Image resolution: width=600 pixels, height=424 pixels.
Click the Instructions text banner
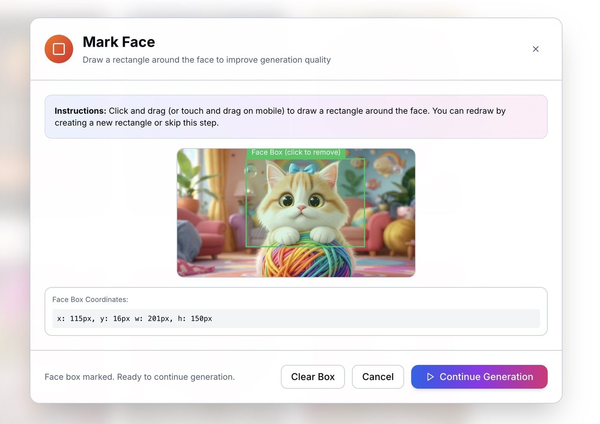(x=296, y=117)
